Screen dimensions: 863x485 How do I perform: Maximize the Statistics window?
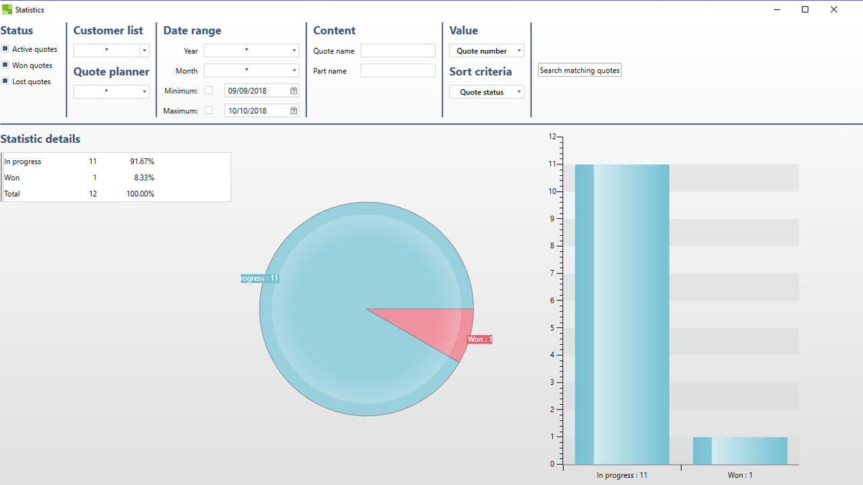click(x=805, y=9)
